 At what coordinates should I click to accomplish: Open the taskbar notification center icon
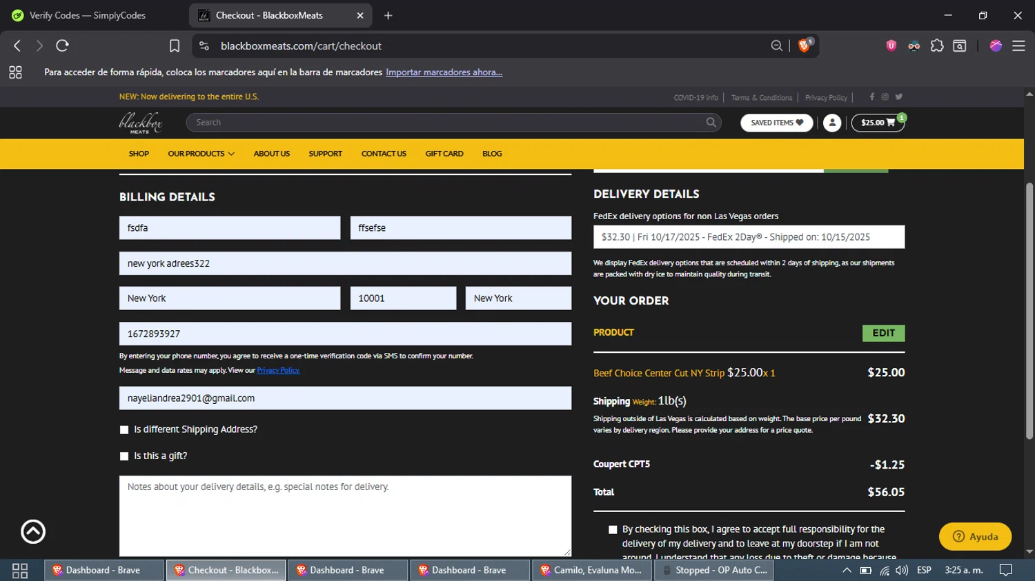point(1006,570)
